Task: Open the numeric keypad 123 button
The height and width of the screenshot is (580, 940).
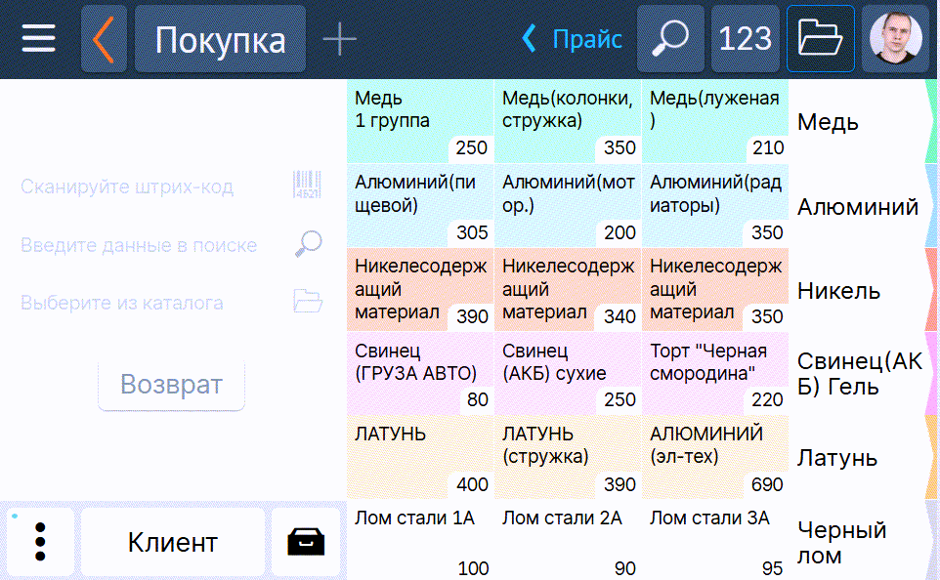Action: coord(745,39)
